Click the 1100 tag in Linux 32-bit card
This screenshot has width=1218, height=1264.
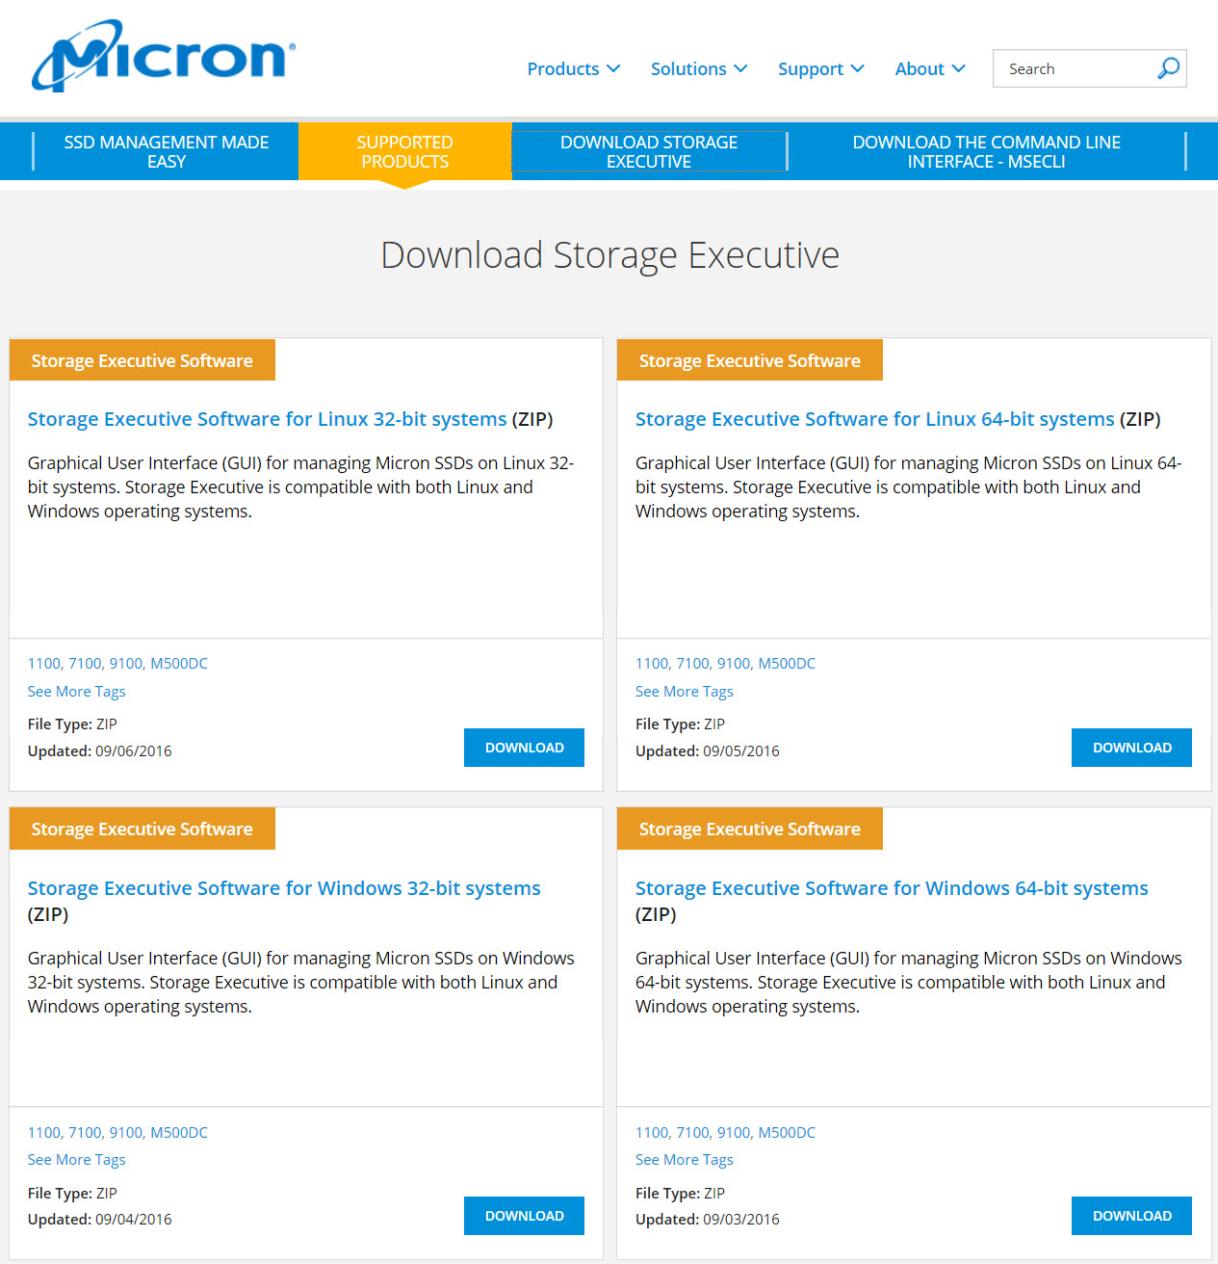coord(43,664)
